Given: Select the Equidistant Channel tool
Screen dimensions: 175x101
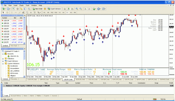Looking at the screenshot, I should (23, 13).
